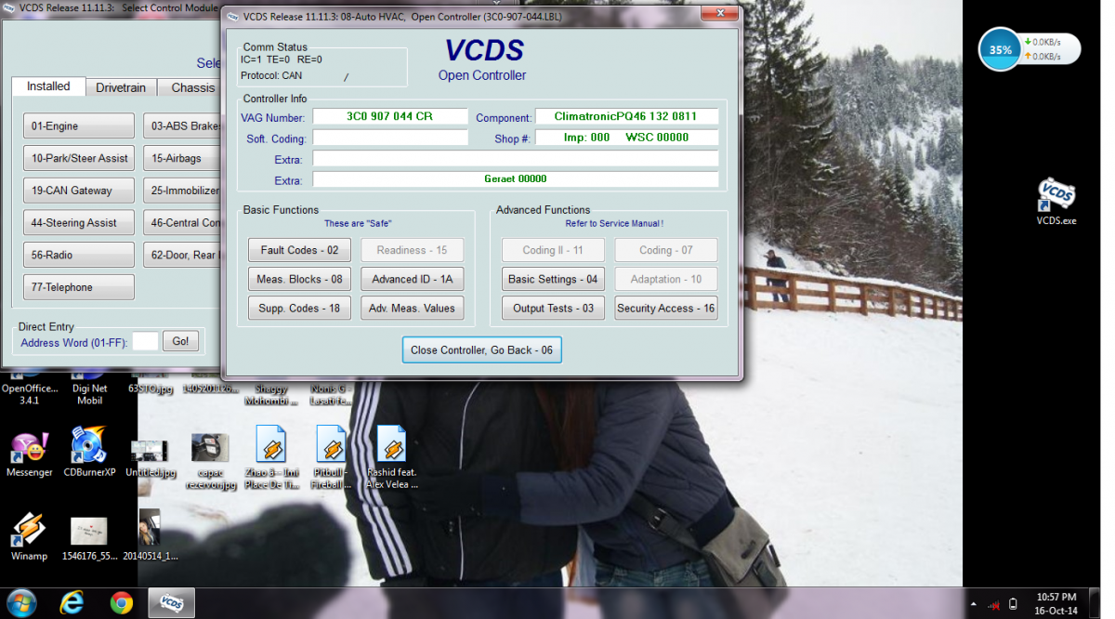This screenshot has width=1115, height=619.
Task: Focus the Address Word (01-FF) input box
Action: coord(145,341)
